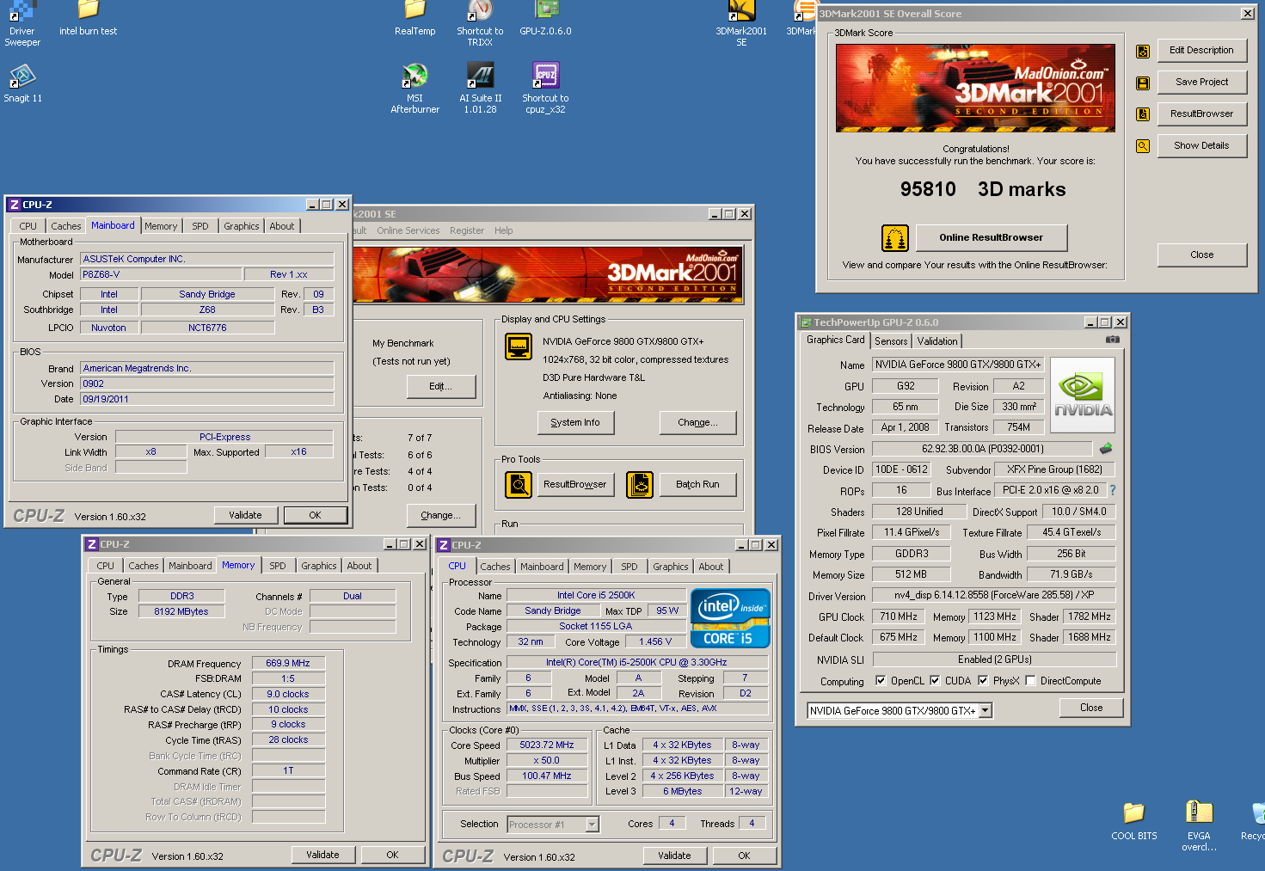
Task: Open the Caches tab in the CPU tab CPU-Z window
Action: click(495, 567)
